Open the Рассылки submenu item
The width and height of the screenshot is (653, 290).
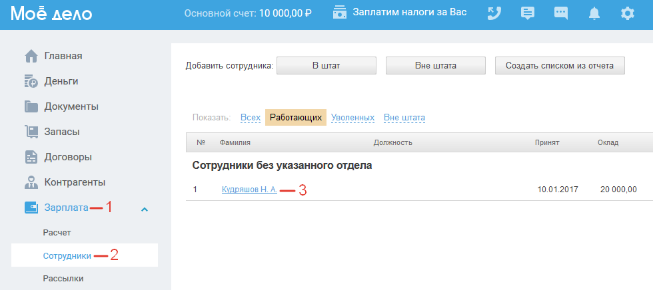pos(63,279)
